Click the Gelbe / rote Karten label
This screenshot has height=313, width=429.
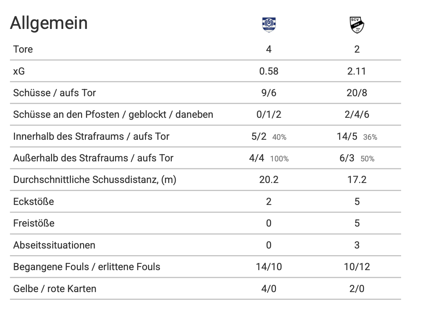[54, 289]
